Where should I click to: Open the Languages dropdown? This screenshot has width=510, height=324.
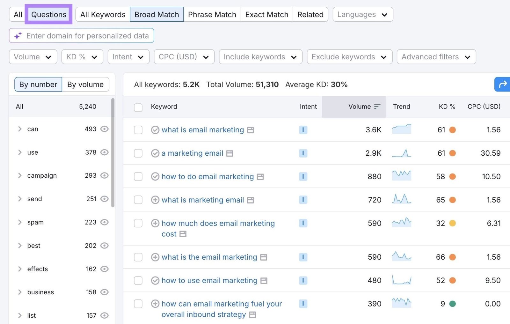click(x=363, y=15)
